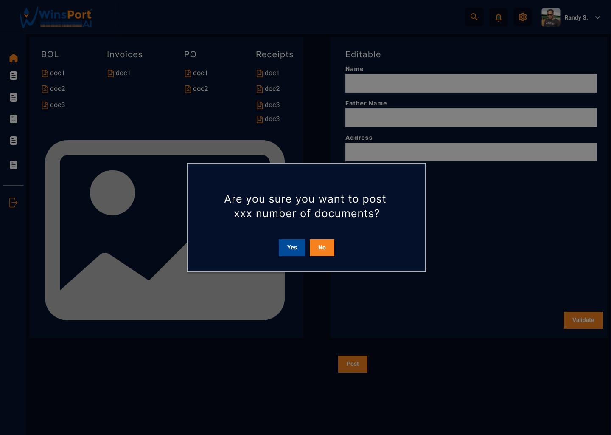611x435 pixels.
Task: Open settings via gear icon
Action: coord(523,17)
